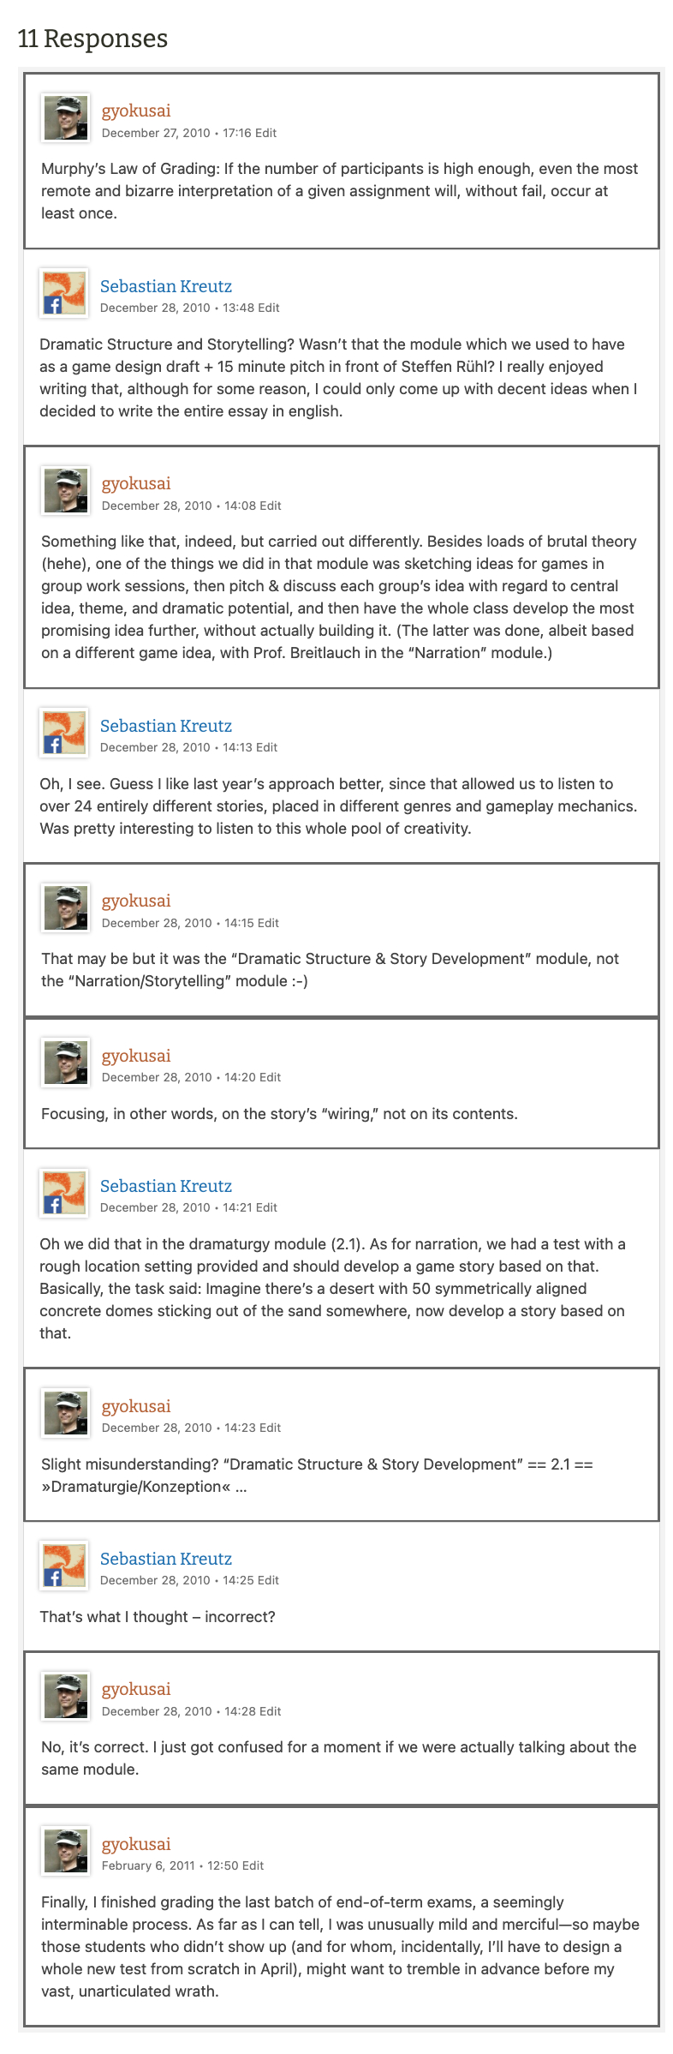Open Sebastian Kreutz's name link on the 13:48 comment
The height and width of the screenshot is (2054, 673).
(166, 286)
